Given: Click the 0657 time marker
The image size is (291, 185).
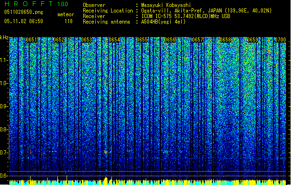Looking at the screenshot, I should tap(198, 40).
